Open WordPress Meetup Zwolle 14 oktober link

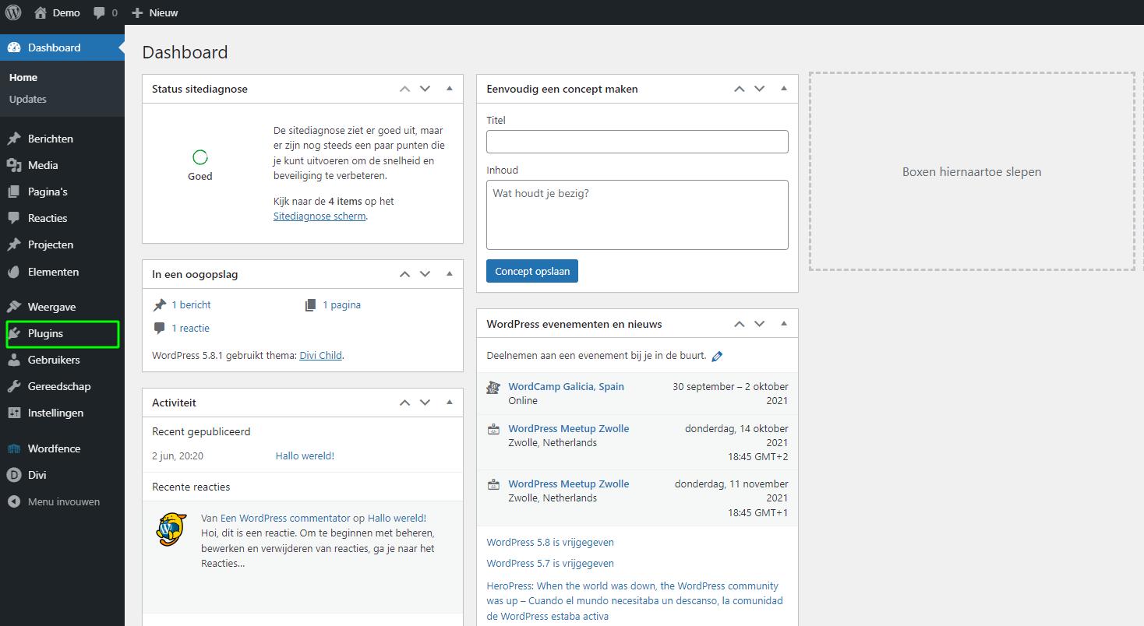(569, 429)
